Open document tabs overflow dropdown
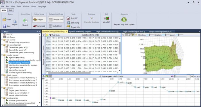The image size is (201, 107). [x=199, y=31]
